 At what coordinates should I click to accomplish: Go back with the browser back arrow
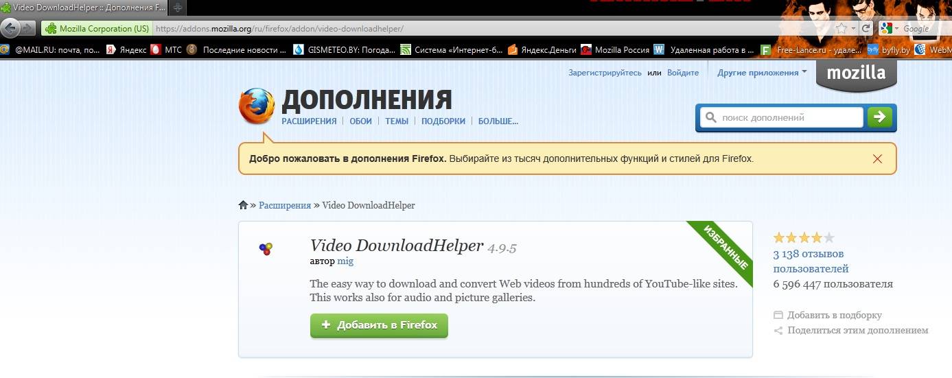(10, 28)
